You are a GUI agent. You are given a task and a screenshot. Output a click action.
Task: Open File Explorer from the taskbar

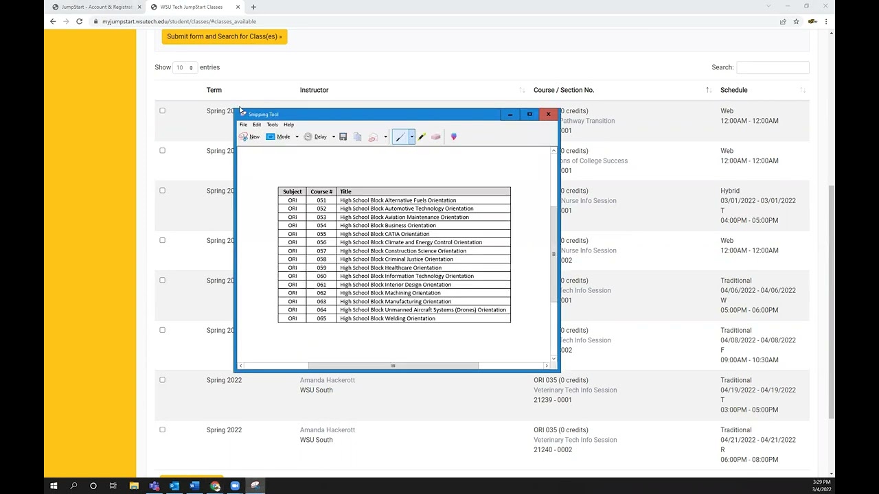pyautogui.click(x=134, y=486)
